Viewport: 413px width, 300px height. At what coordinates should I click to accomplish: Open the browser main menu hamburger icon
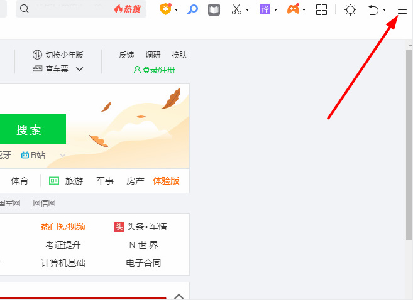[402, 10]
